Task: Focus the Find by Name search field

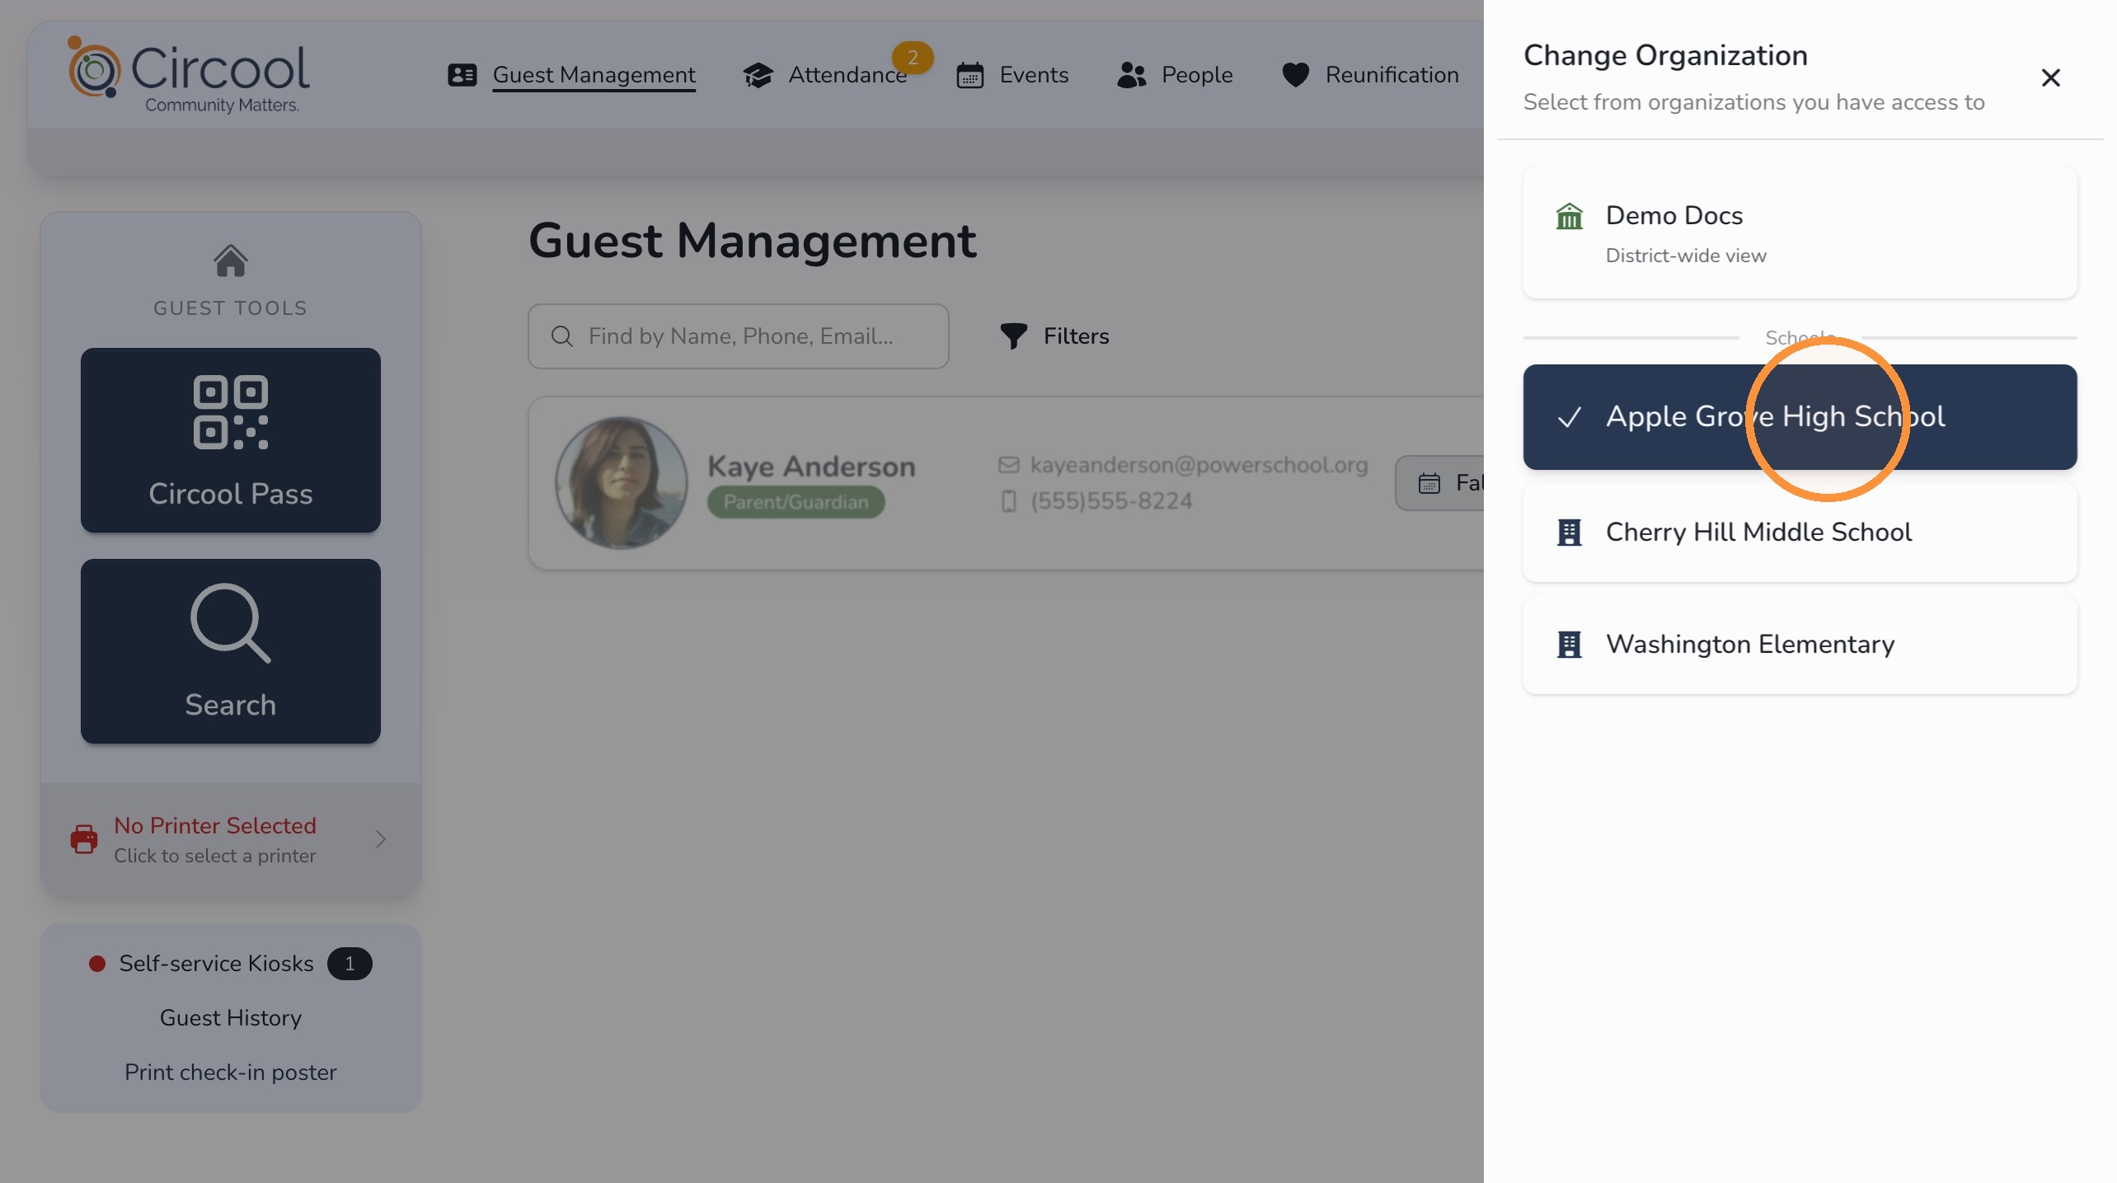Action: tap(738, 336)
